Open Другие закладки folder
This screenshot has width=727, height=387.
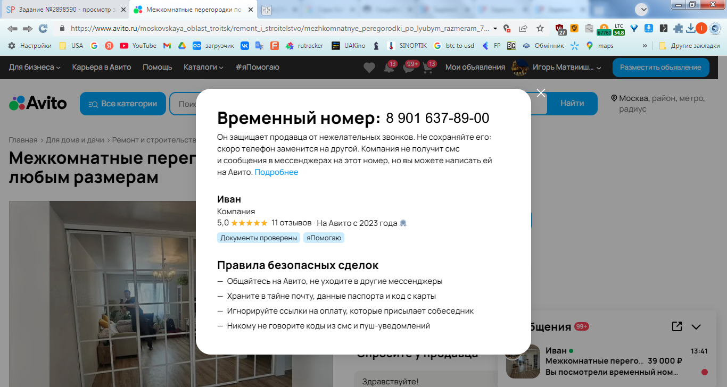click(x=689, y=46)
